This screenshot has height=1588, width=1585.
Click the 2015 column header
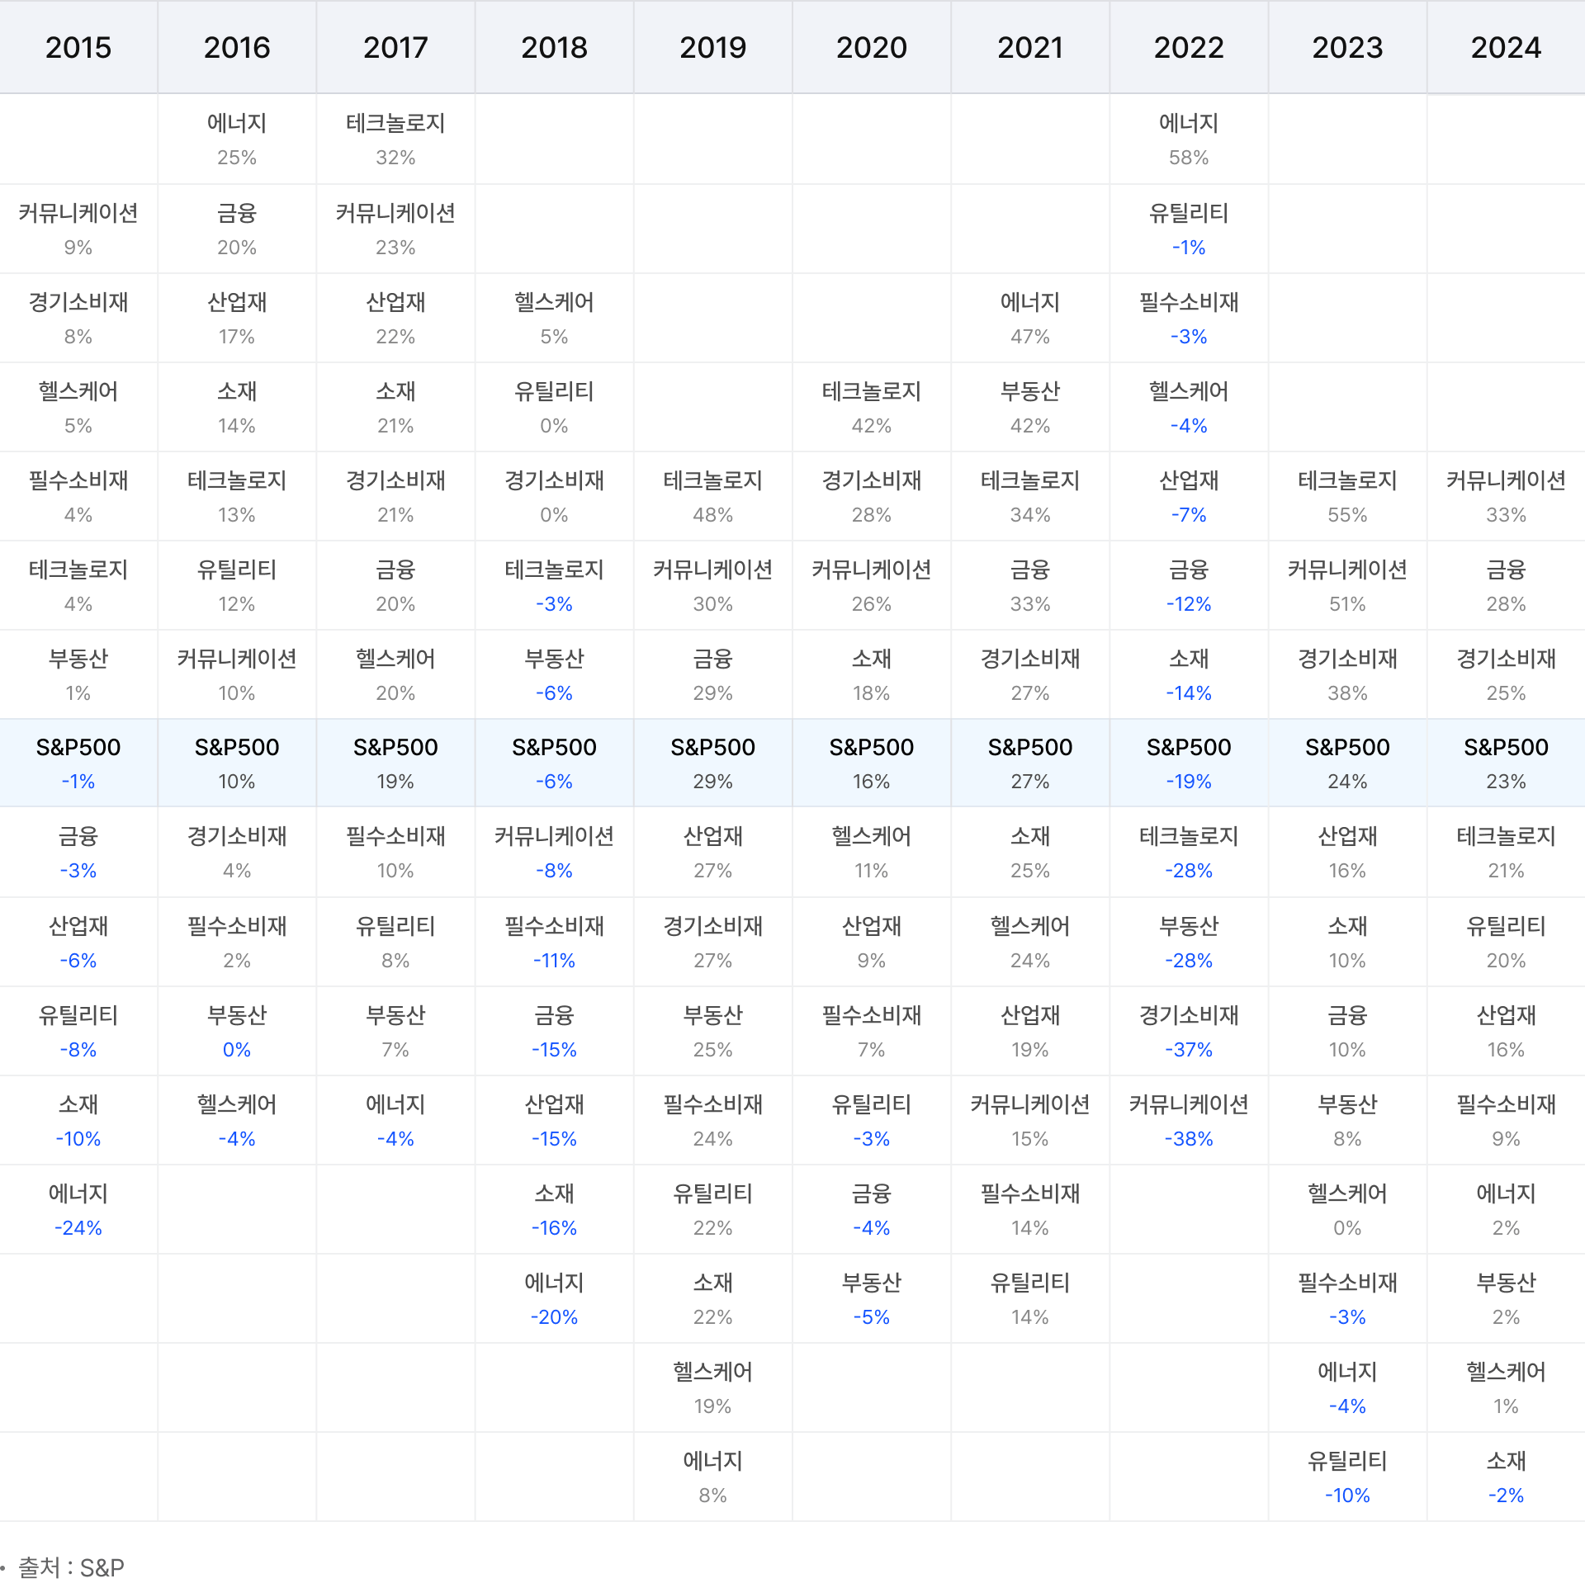(78, 47)
